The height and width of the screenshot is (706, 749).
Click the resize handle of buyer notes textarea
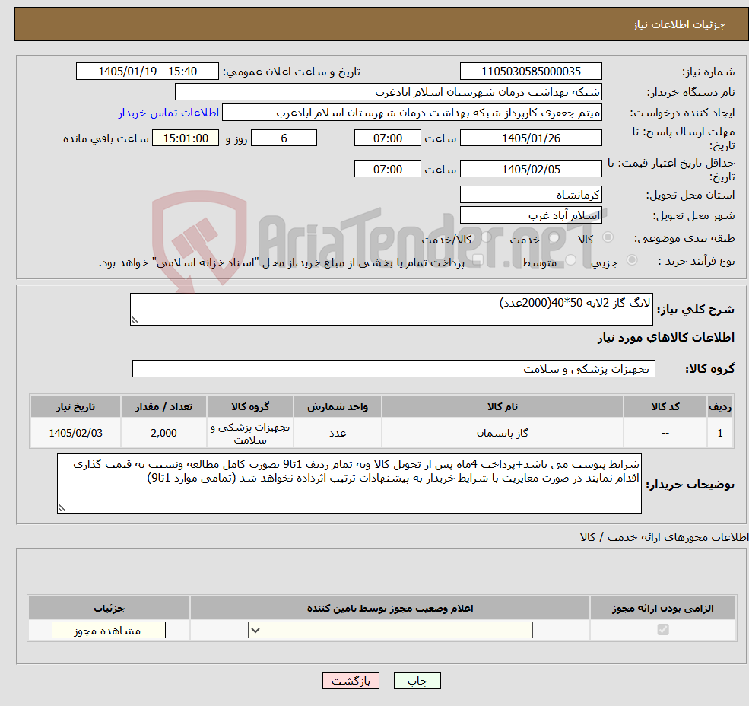[x=62, y=508]
